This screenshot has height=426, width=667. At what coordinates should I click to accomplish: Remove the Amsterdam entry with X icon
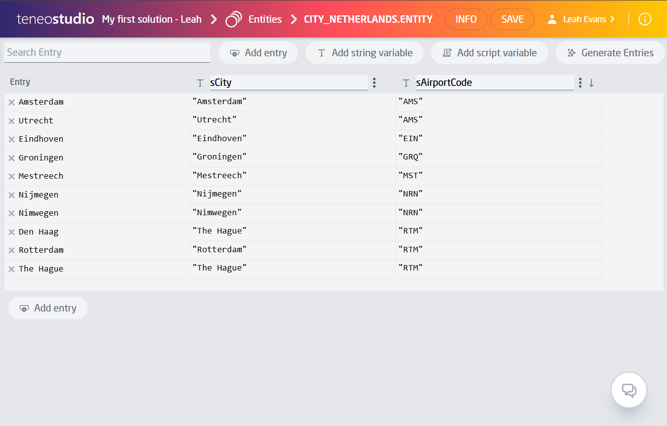tap(11, 102)
